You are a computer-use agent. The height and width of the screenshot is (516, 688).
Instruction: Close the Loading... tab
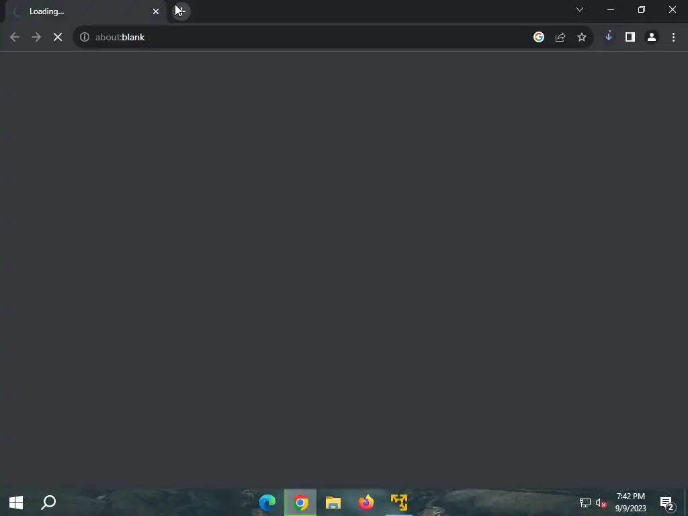(156, 11)
